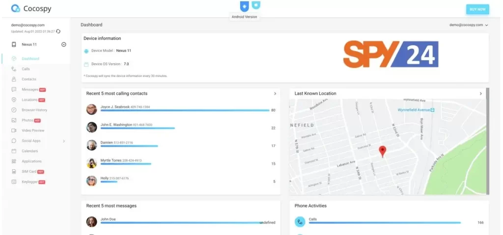Image resolution: width=503 pixels, height=235 pixels.
Task: Click the BUY NOW button
Action: click(477, 9)
